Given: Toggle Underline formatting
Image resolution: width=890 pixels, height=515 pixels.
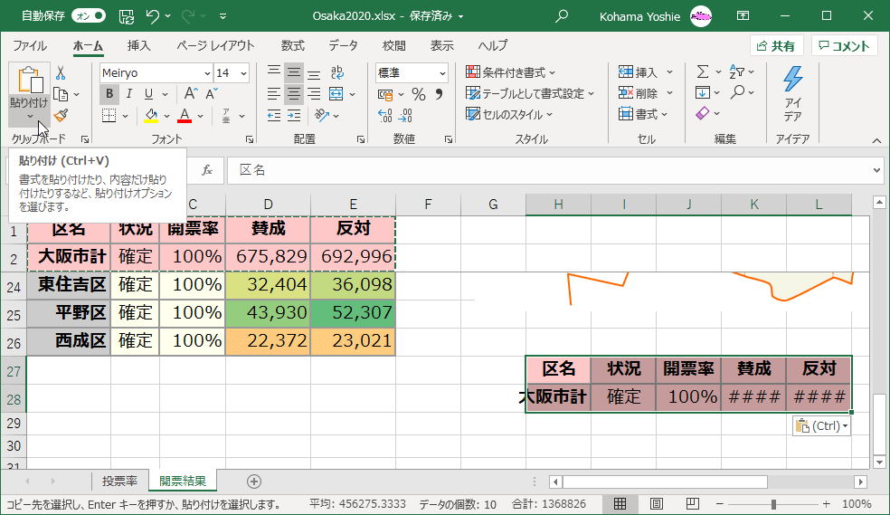Looking at the screenshot, I should coord(148,94).
